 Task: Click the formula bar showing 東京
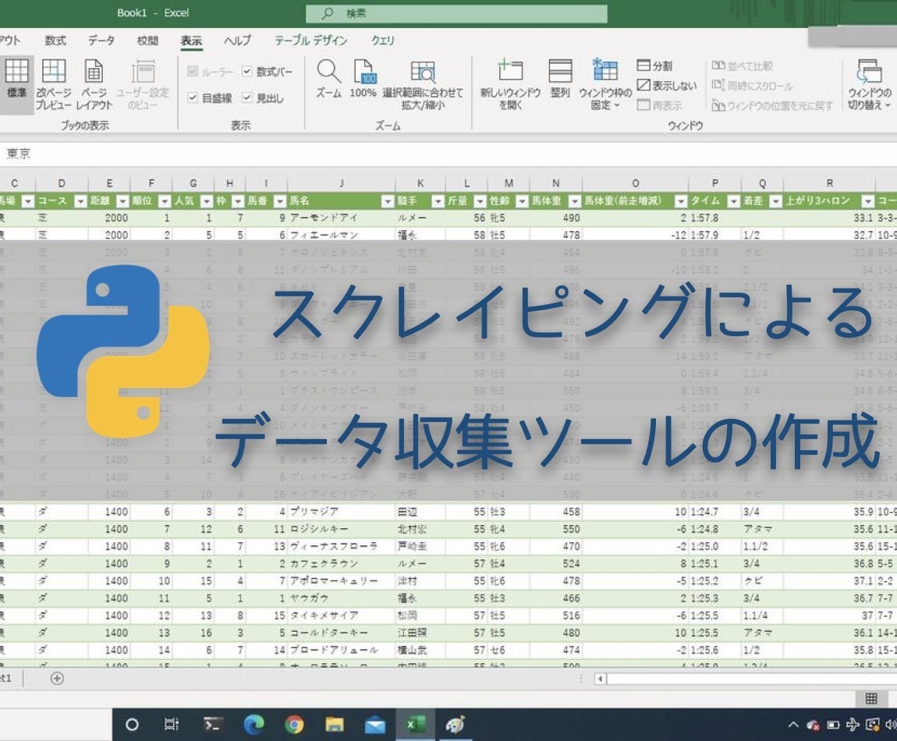(x=448, y=154)
